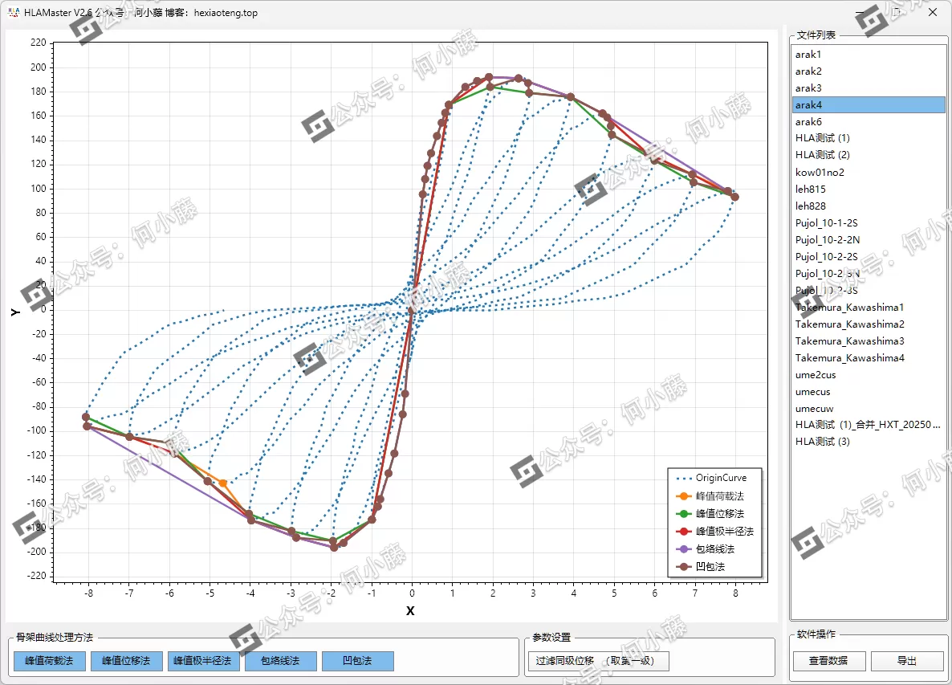Click the 过滤同级位移 parameter button

click(598, 661)
